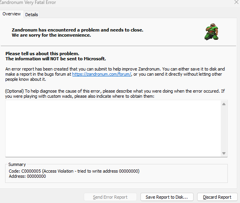This screenshot has height=203, width=240.
Task: Click the 'Please tell us about this problem' heading
Action: 42,54
